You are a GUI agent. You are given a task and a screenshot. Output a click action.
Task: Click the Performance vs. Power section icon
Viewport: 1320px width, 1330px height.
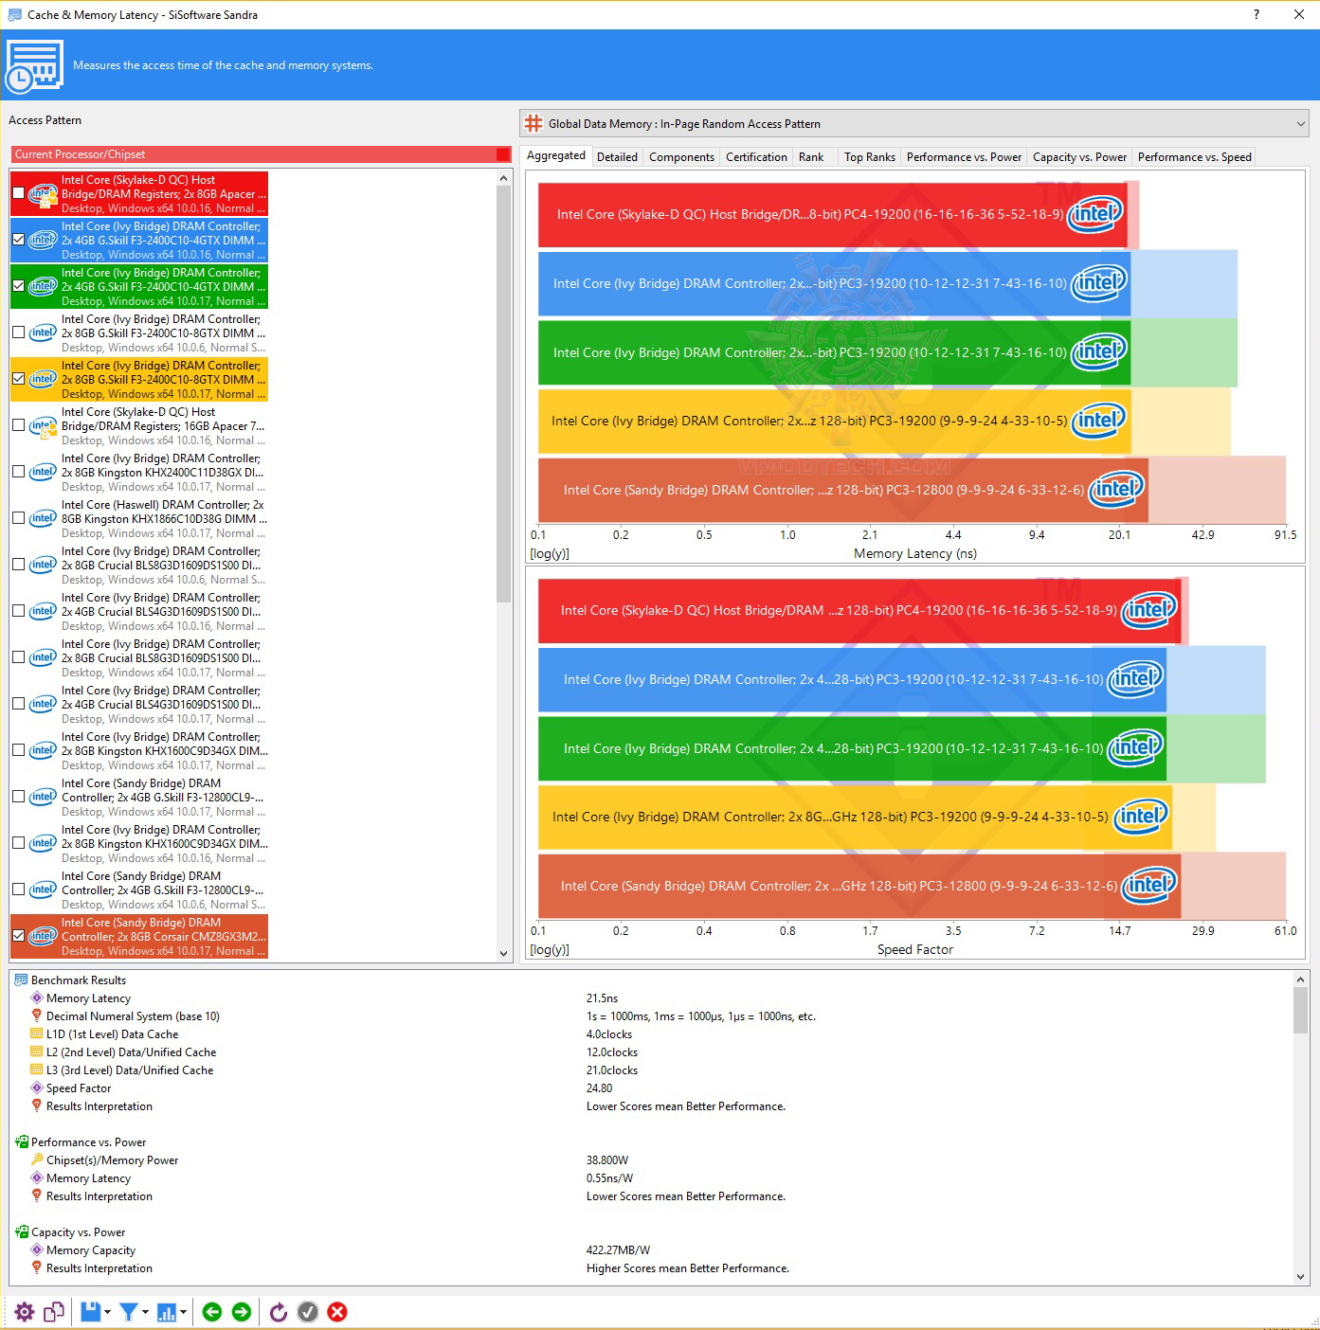tap(21, 1142)
